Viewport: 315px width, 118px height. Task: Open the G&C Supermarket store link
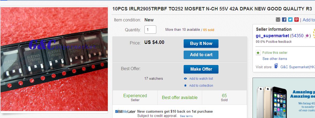click(297, 67)
